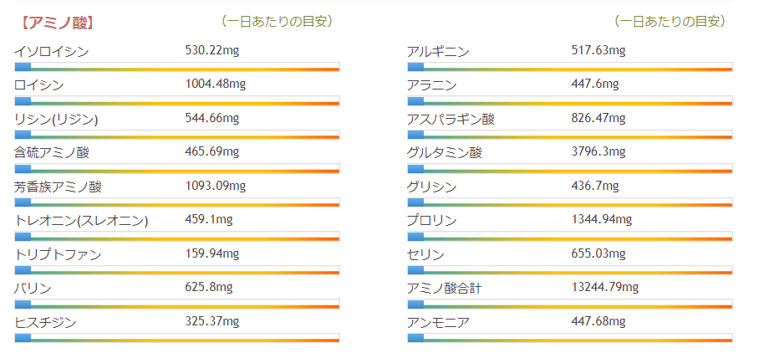Click the トリプトファン gauge bar
Image resolution: width=764 pixels, height=353 pixels.
coord(176,269)
